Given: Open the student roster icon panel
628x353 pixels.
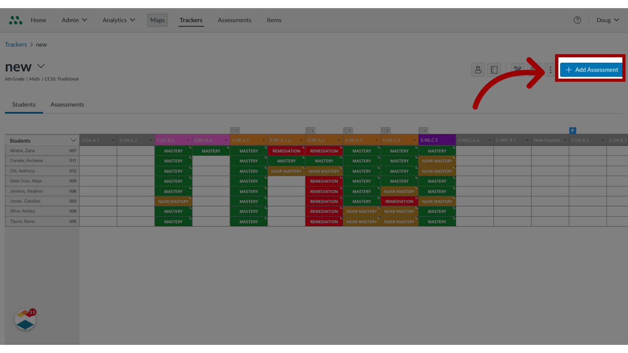Looking at the screenshot, I should (478, 69).
